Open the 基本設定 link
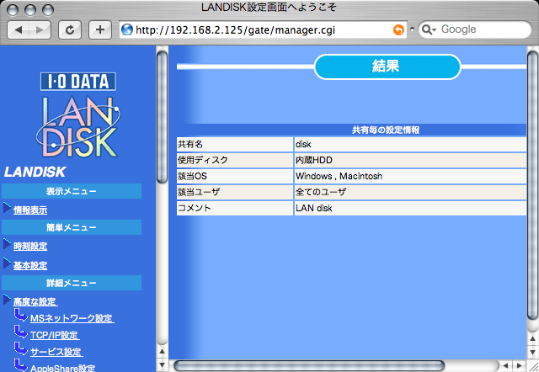The height and width of the screenshot is (372, 539). (30, 265)
